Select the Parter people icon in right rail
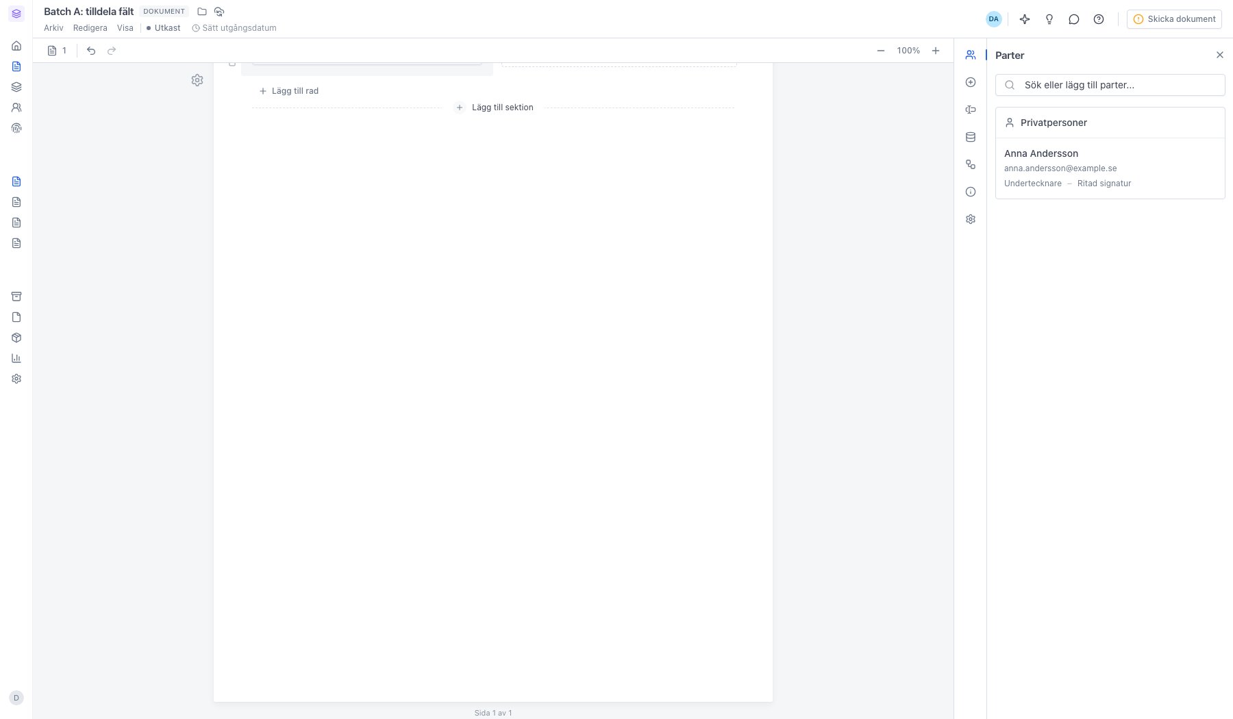 [x=971, y=55]
